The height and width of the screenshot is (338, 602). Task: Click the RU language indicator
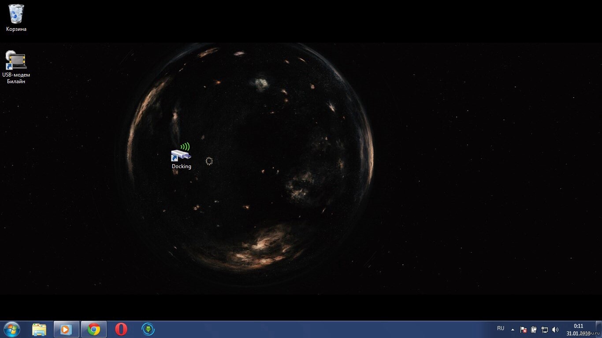[x=501, y=328]
